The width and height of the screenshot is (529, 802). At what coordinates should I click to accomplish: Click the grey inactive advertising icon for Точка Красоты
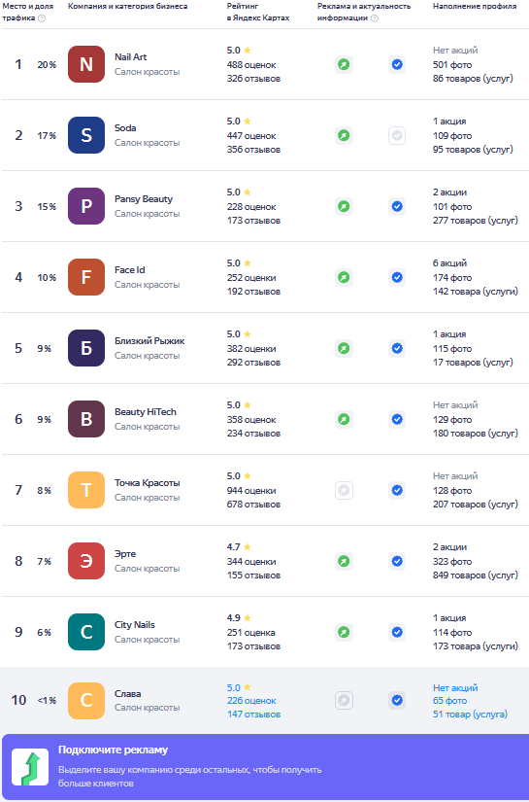coord(345,491)
